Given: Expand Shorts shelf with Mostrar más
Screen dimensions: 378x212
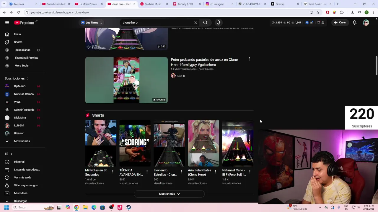Looking at the screenshot, I should point(169,194).
